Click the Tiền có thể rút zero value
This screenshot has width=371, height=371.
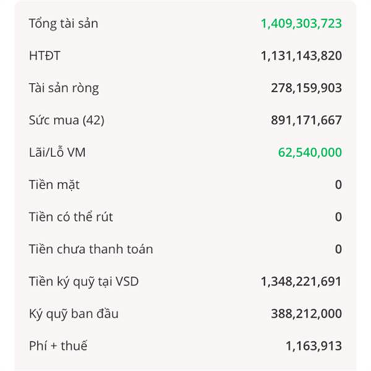(338, 217)
